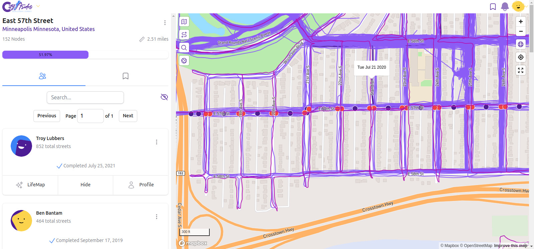The image size is (534, 249).
Task: Open East 57th Street options menu
Action: pyautogui.click(x=165, y=23)
